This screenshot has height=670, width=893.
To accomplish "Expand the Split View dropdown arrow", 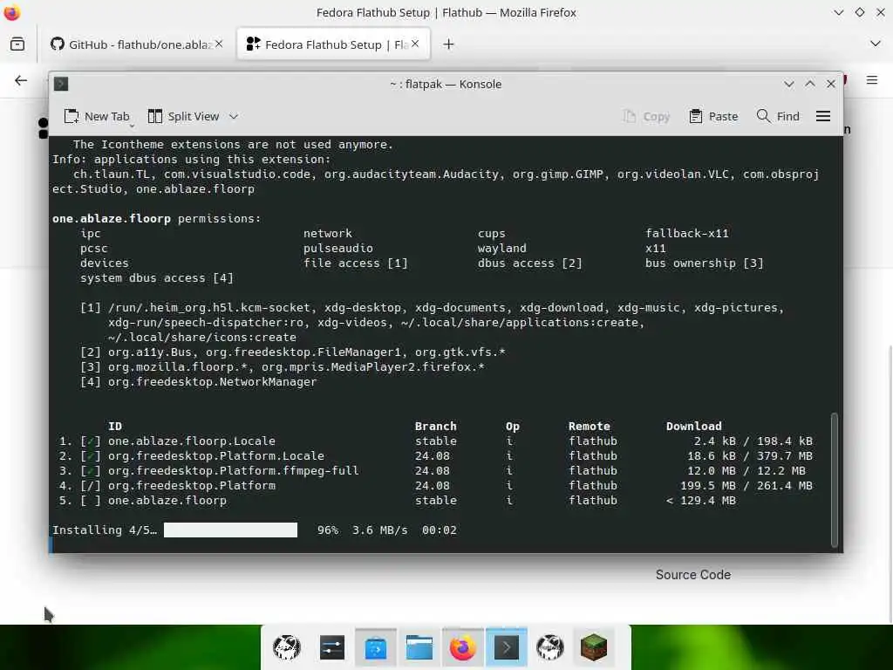I will (234, 116).
